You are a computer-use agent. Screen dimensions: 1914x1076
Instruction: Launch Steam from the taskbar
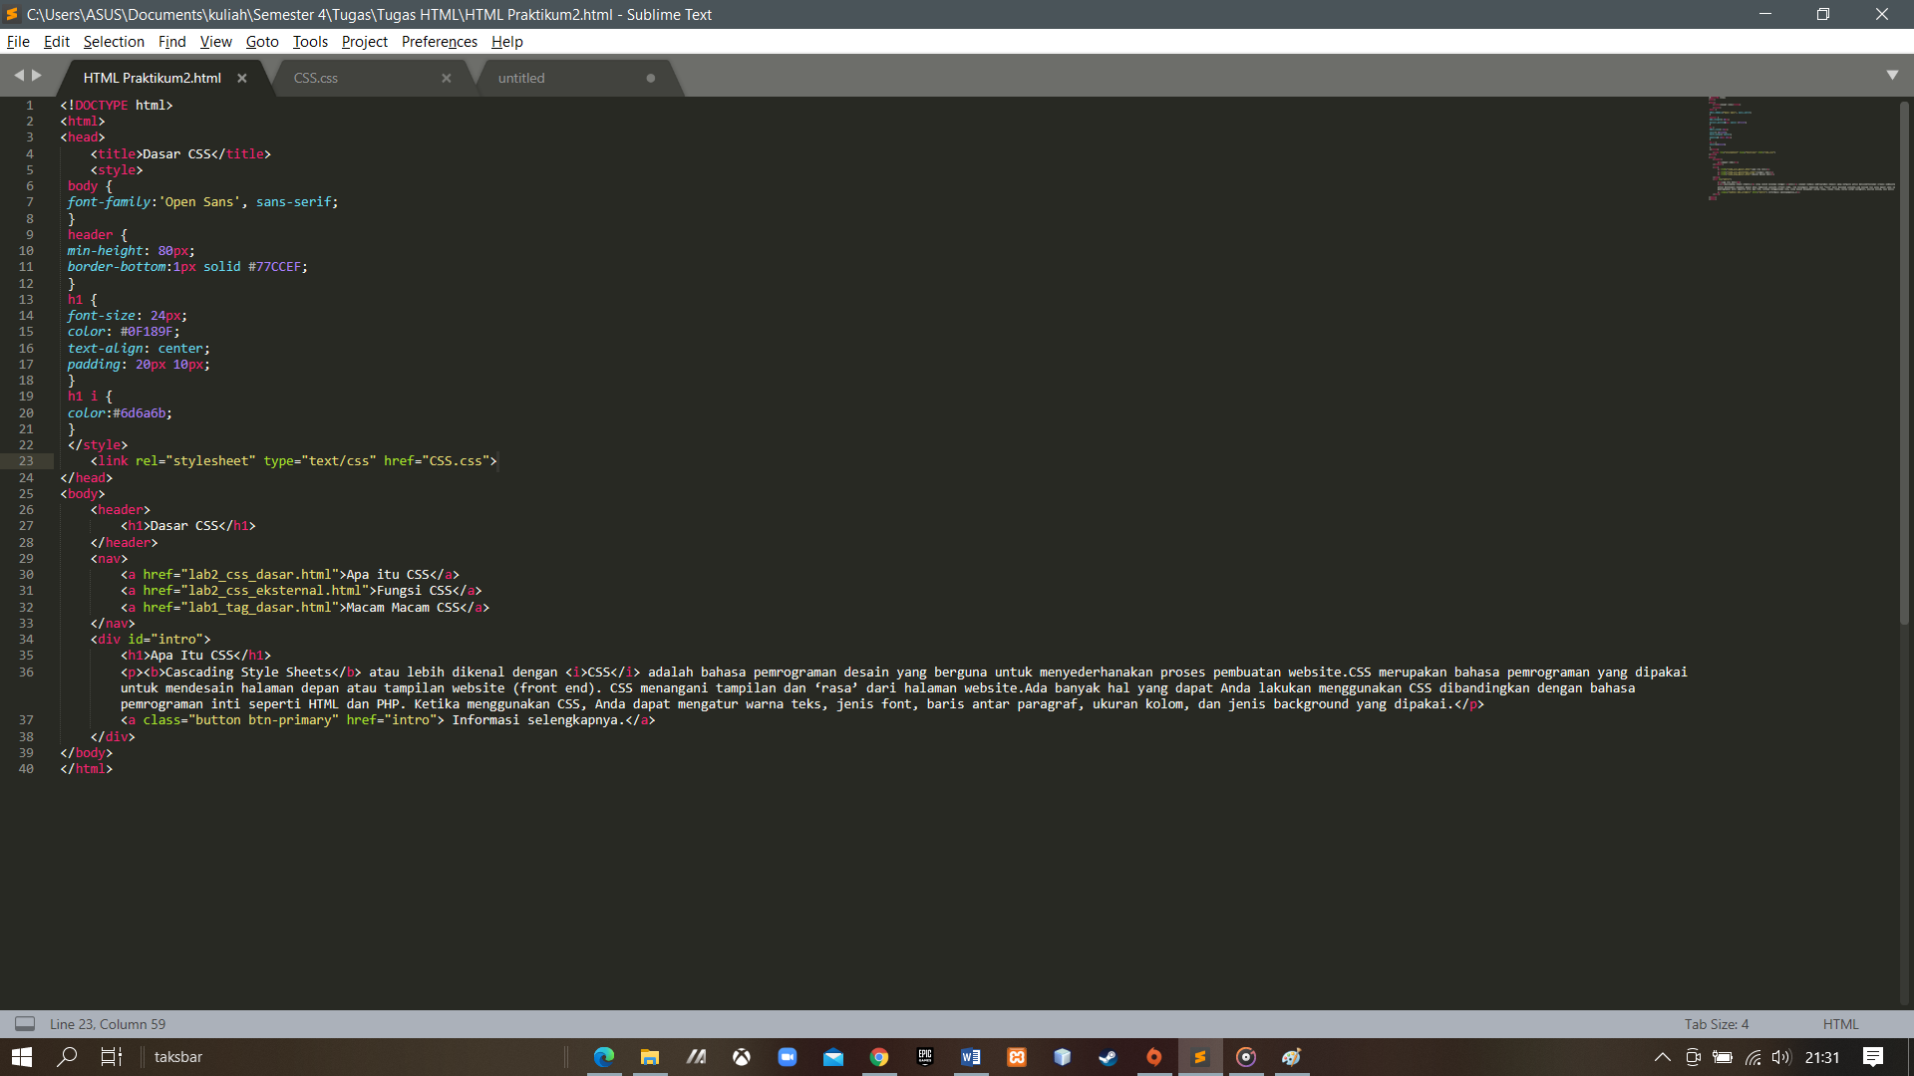[x=1109, y=1057]
